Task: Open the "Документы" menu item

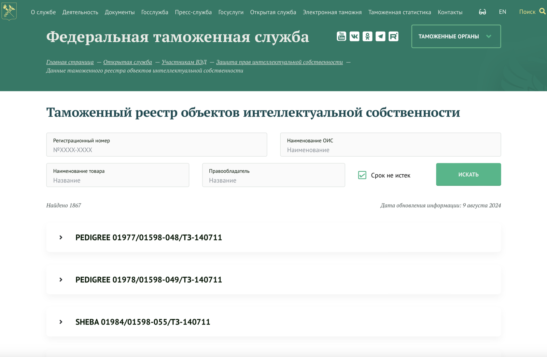Action: [x=119, y=12]
